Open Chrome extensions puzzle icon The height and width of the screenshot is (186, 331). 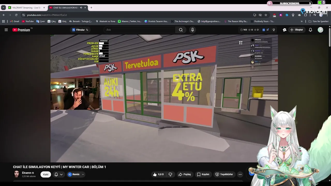(x=305, y=15)
